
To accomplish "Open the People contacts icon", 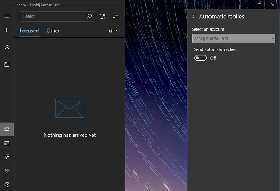I will pyautogui.click(x=7, y=157).
